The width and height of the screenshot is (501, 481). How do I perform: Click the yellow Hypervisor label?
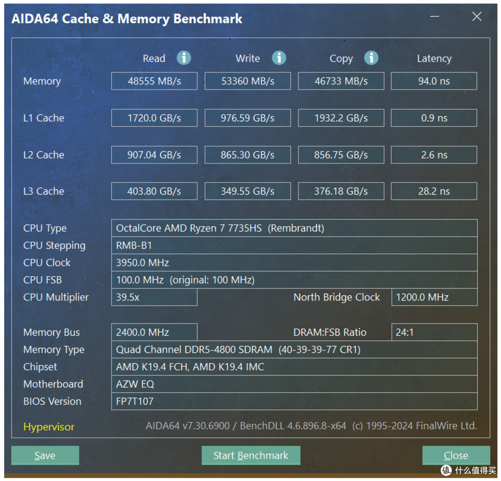point(49,427)
